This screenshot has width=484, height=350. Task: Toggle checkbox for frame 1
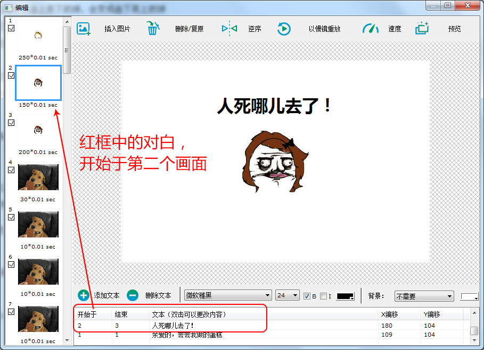coord(11,28)
